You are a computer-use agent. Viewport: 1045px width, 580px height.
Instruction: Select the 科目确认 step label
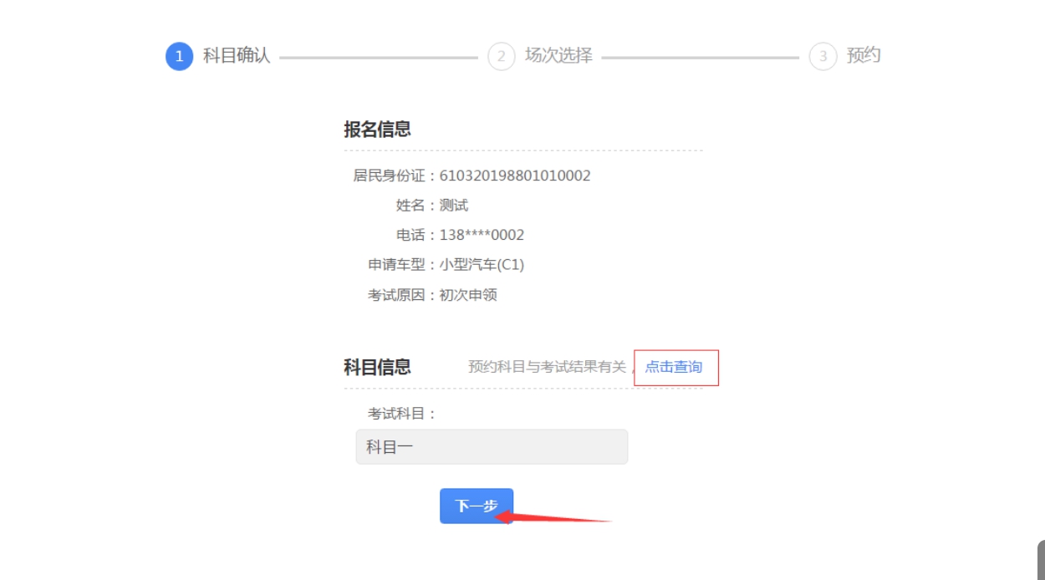click(237, 56)
